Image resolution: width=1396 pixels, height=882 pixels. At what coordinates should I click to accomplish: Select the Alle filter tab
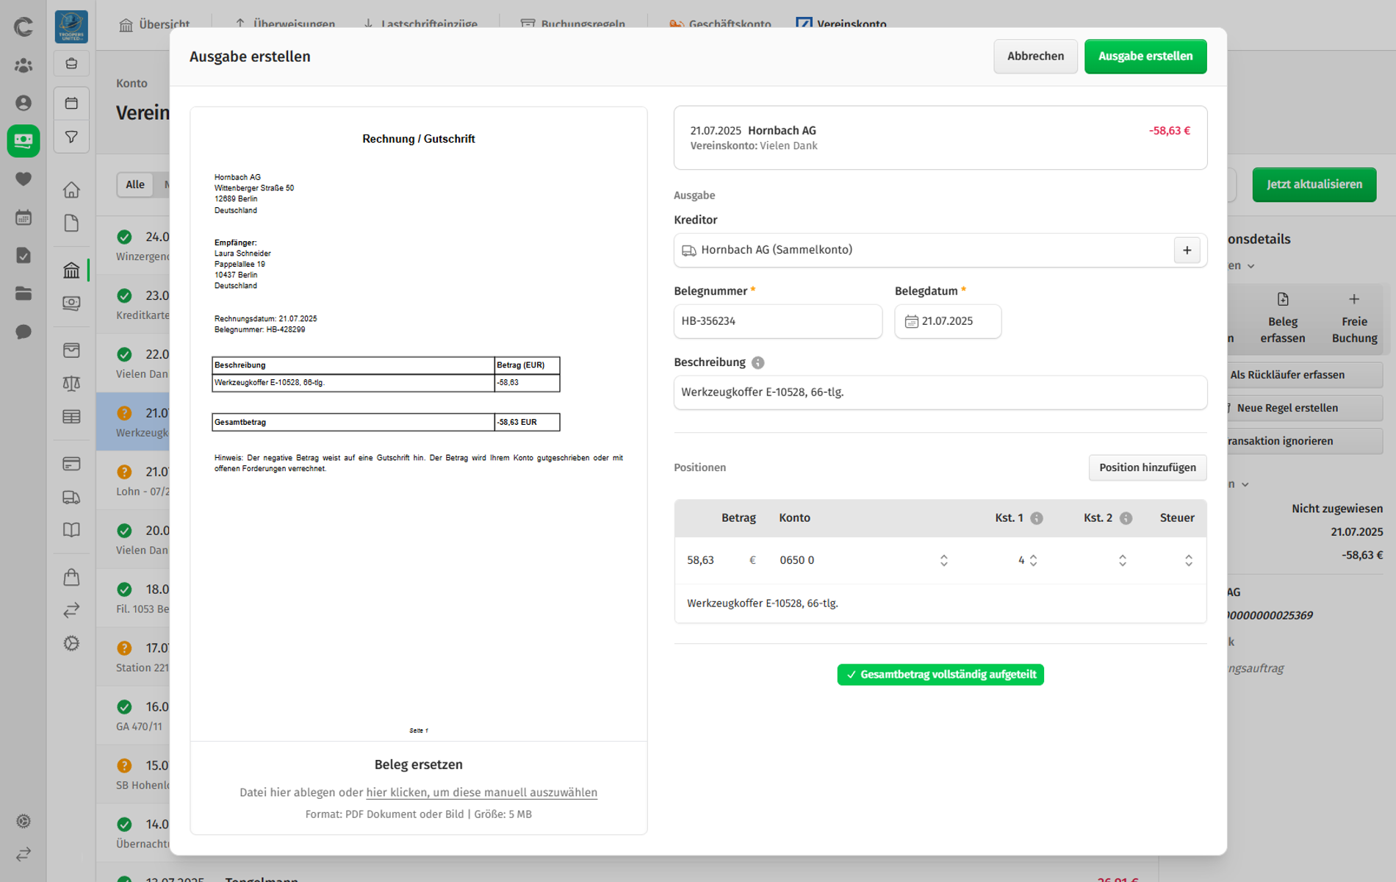pyautogui.click(x=135, y=184)
